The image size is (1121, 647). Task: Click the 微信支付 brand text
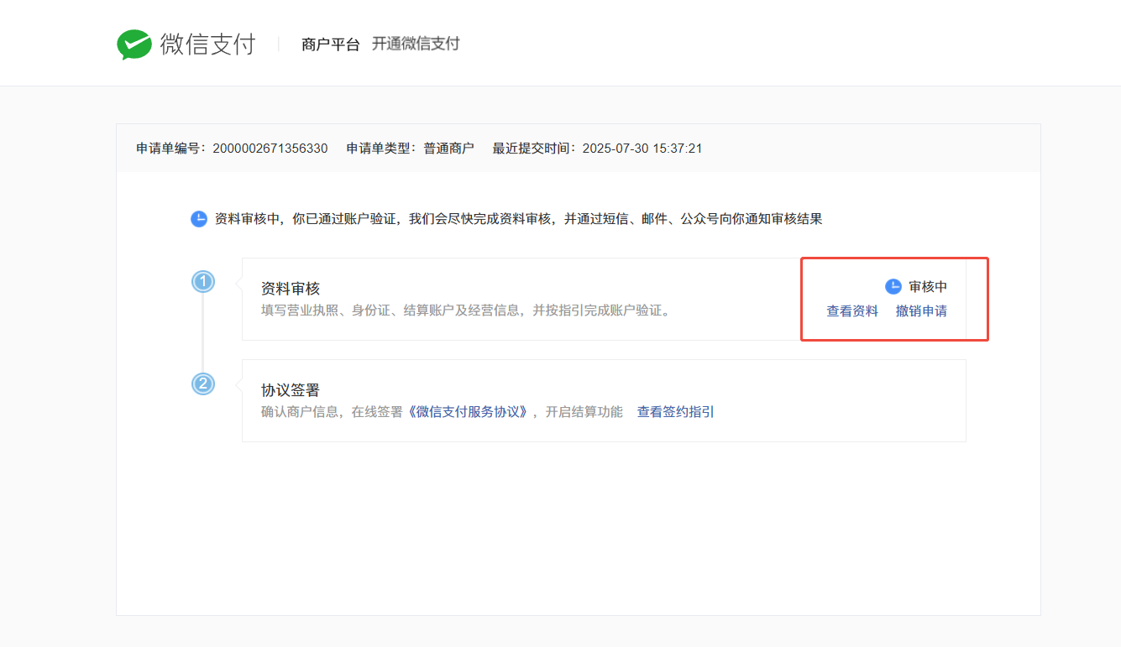coord(207,44)
